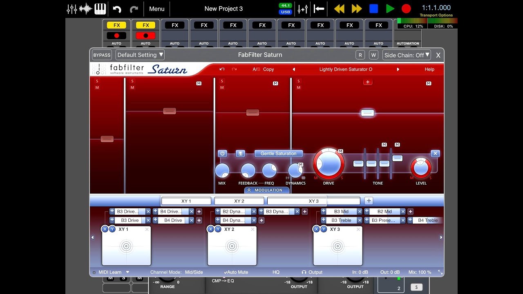The width and height of the screenshot is (523, 294).
Task: Remove the selected band with X
Action: point(435,154)
